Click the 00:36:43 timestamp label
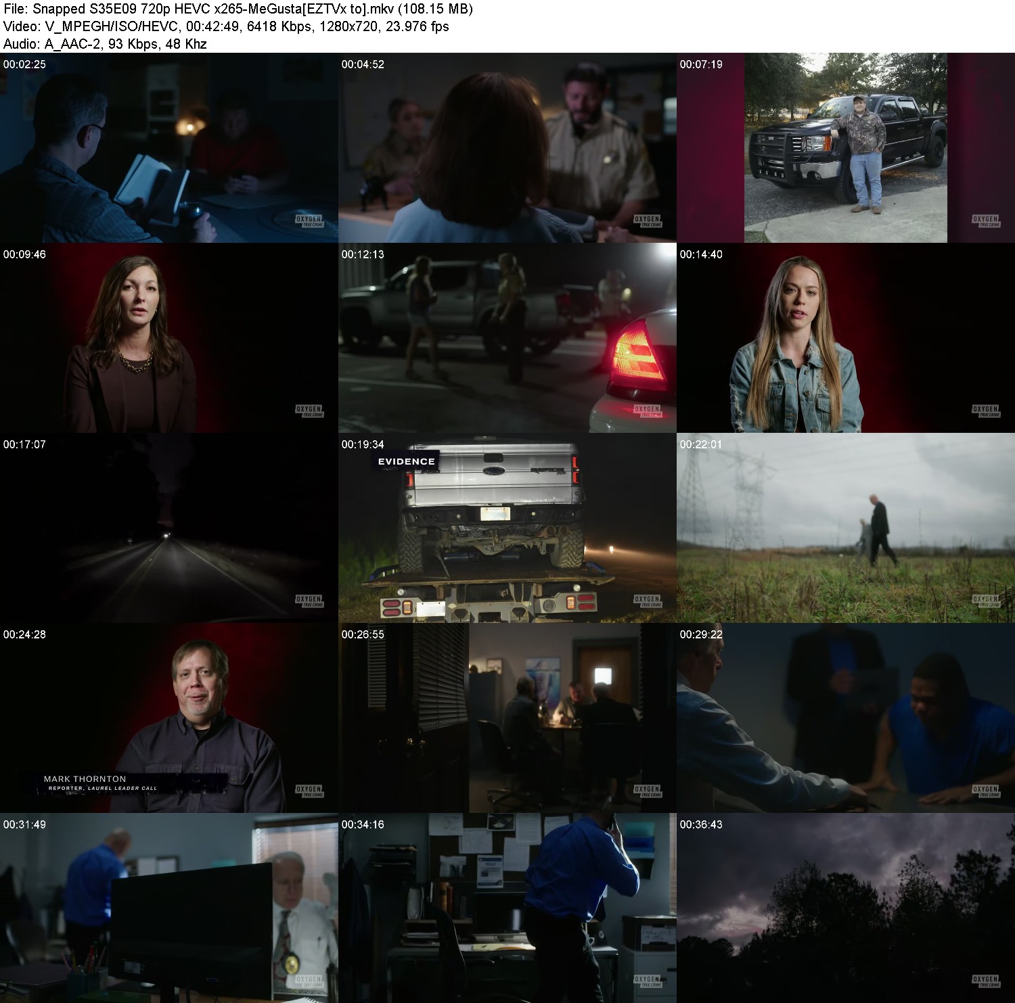1015x1003 pixels. coord(701,824)
